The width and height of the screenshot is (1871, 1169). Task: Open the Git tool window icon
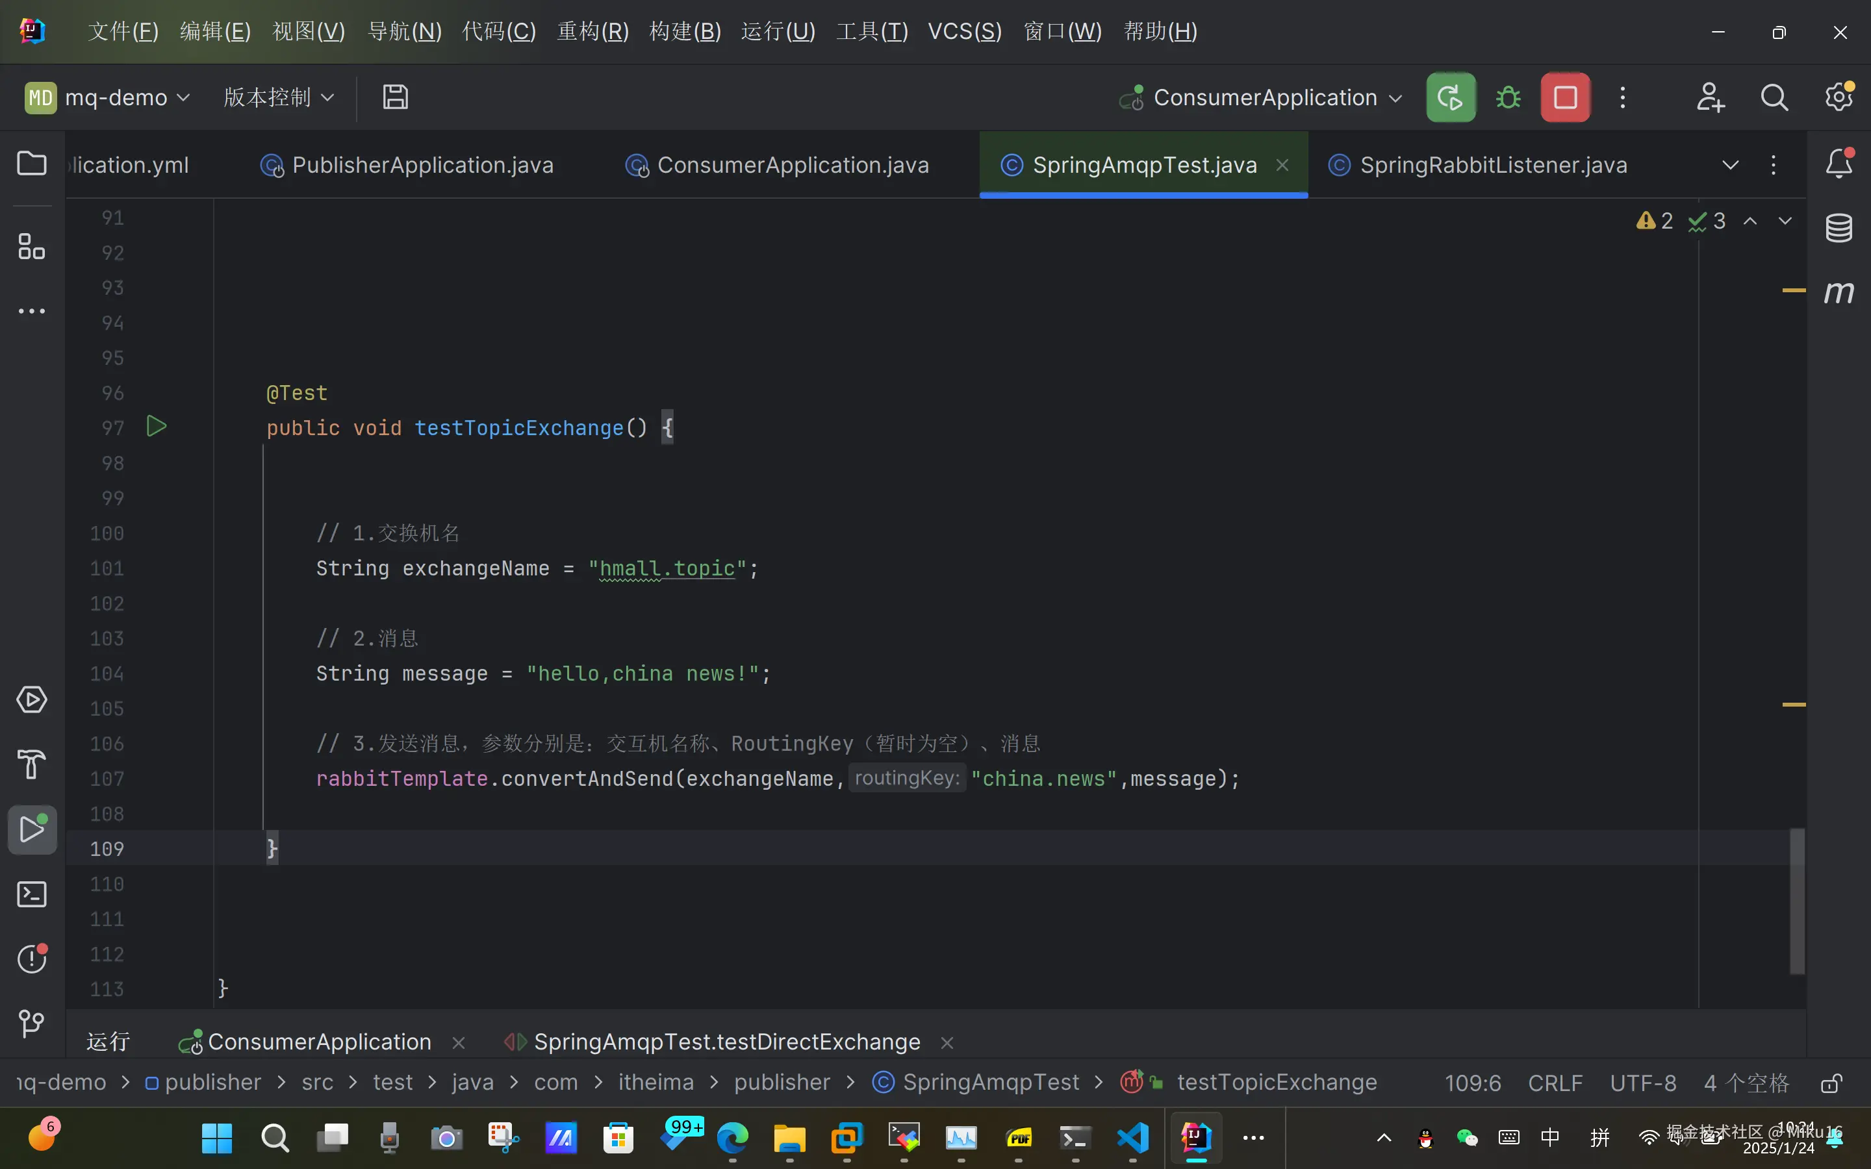pyautogui.click(x=32, y=1024)
